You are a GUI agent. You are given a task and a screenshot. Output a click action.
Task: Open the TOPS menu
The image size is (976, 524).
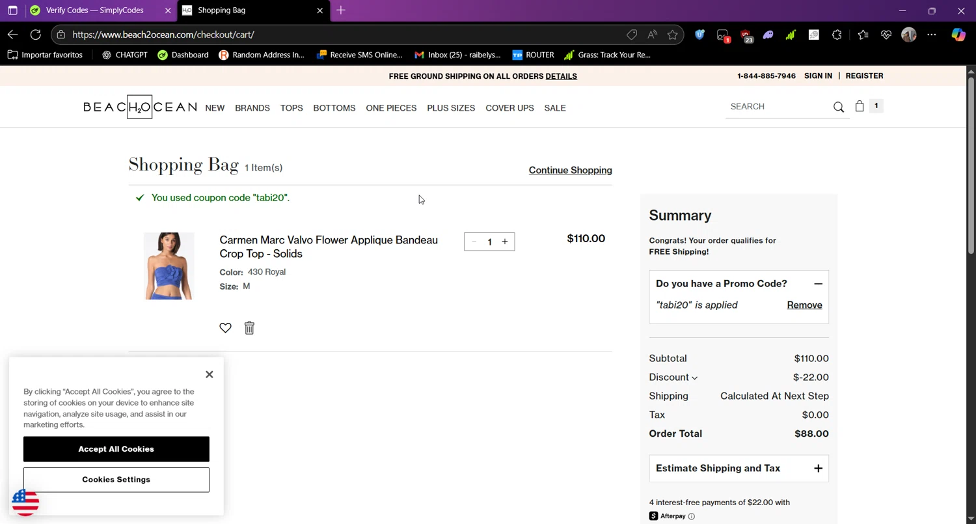(291, 108)
